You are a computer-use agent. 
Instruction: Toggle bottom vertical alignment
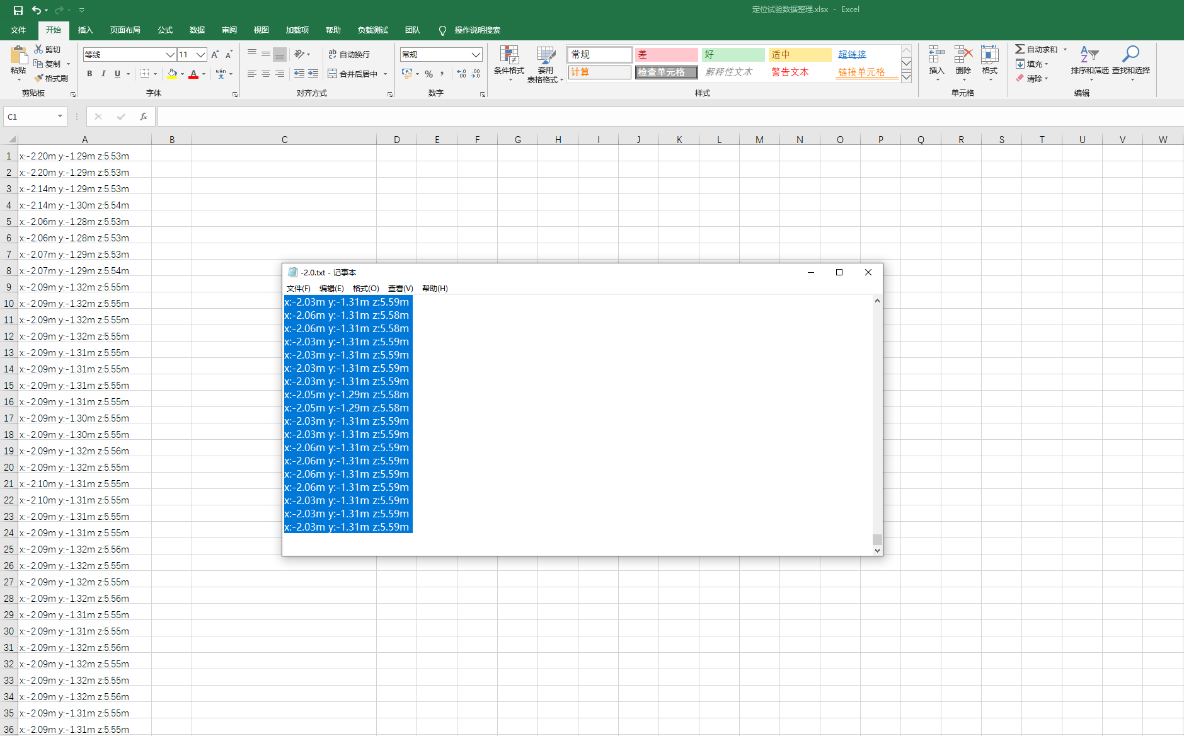[280, 54]
